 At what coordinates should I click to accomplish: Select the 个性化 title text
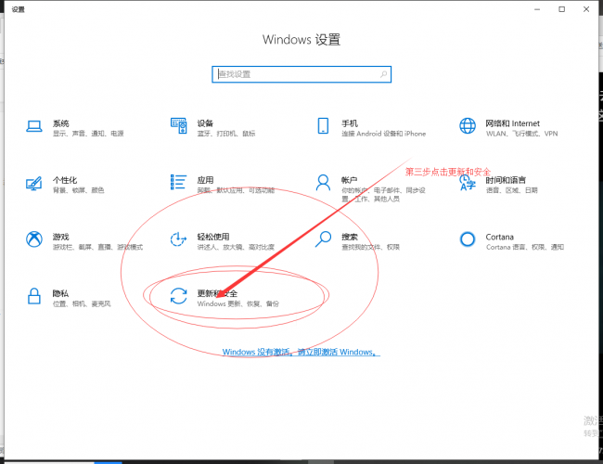coord(65,180)
